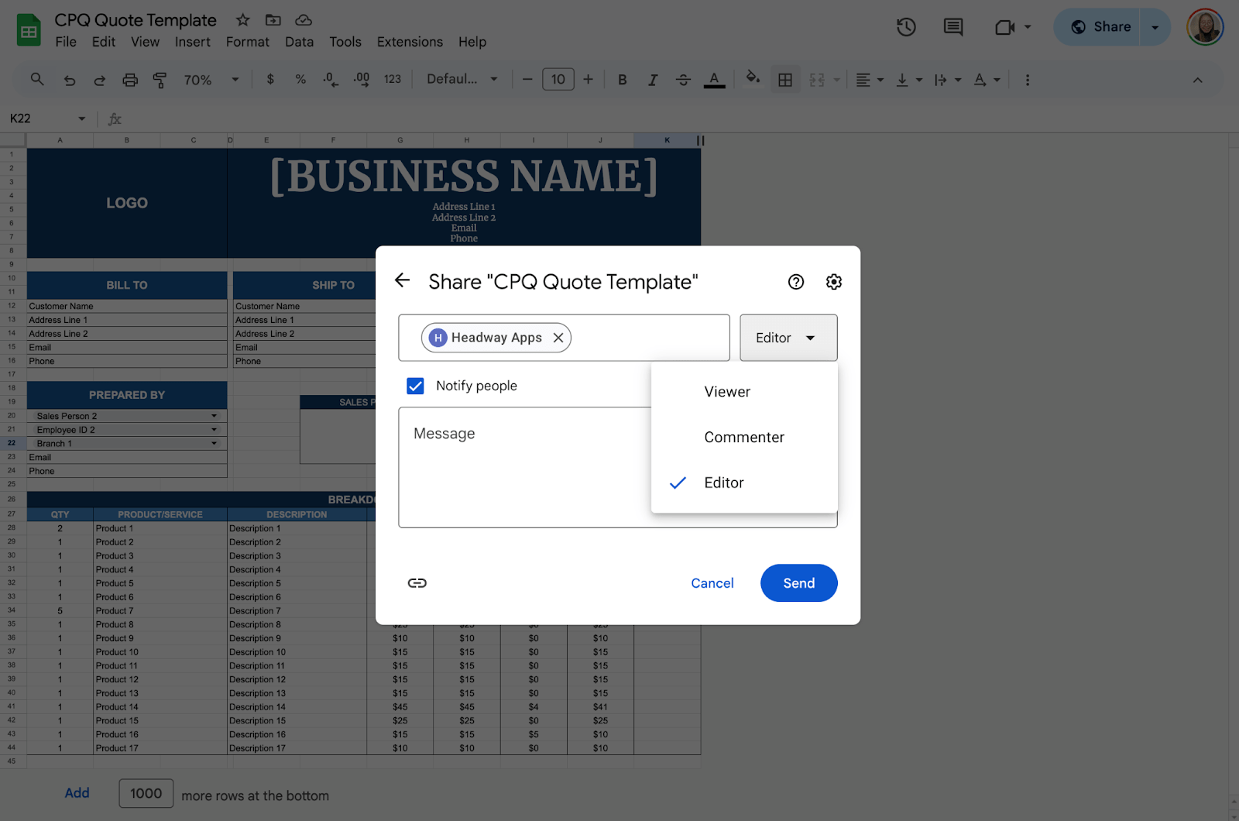The height and width of the screenshot is (821, 1239).
Task: Click the help icon in share dialog
Action: [795, 282]
